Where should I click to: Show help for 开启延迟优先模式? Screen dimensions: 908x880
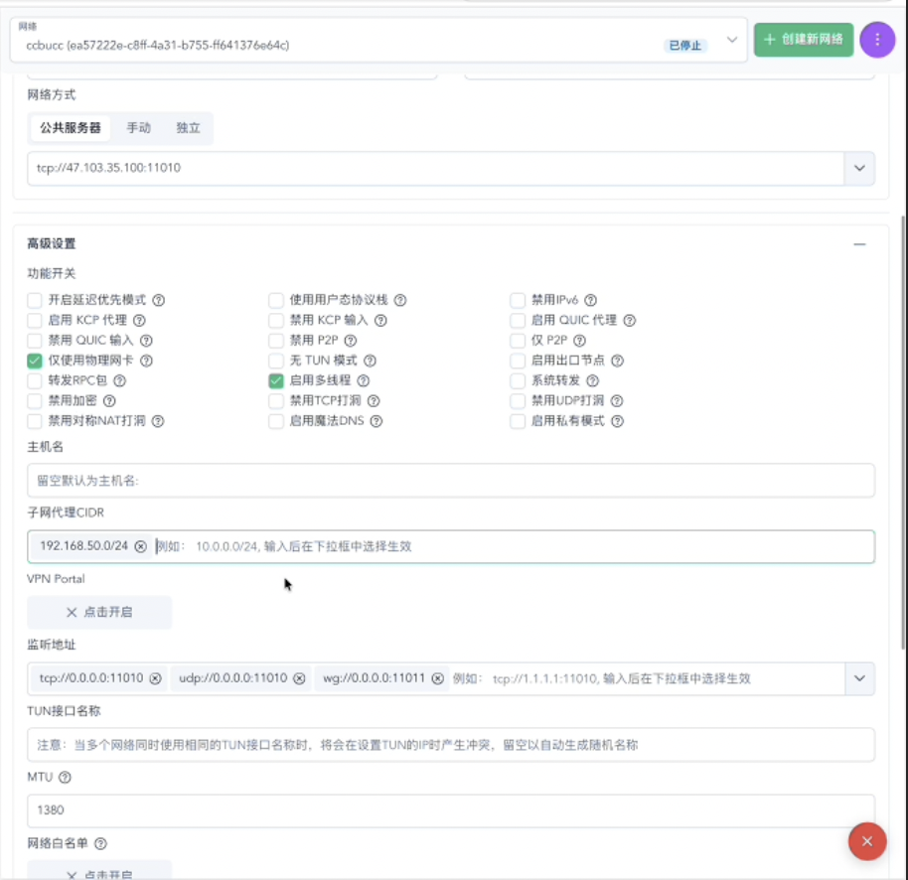[158, 300]
